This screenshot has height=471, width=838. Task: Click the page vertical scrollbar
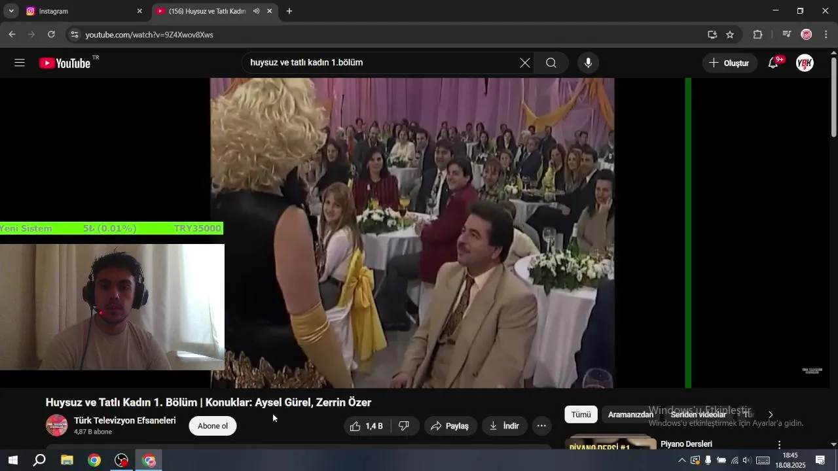(833, 98)
